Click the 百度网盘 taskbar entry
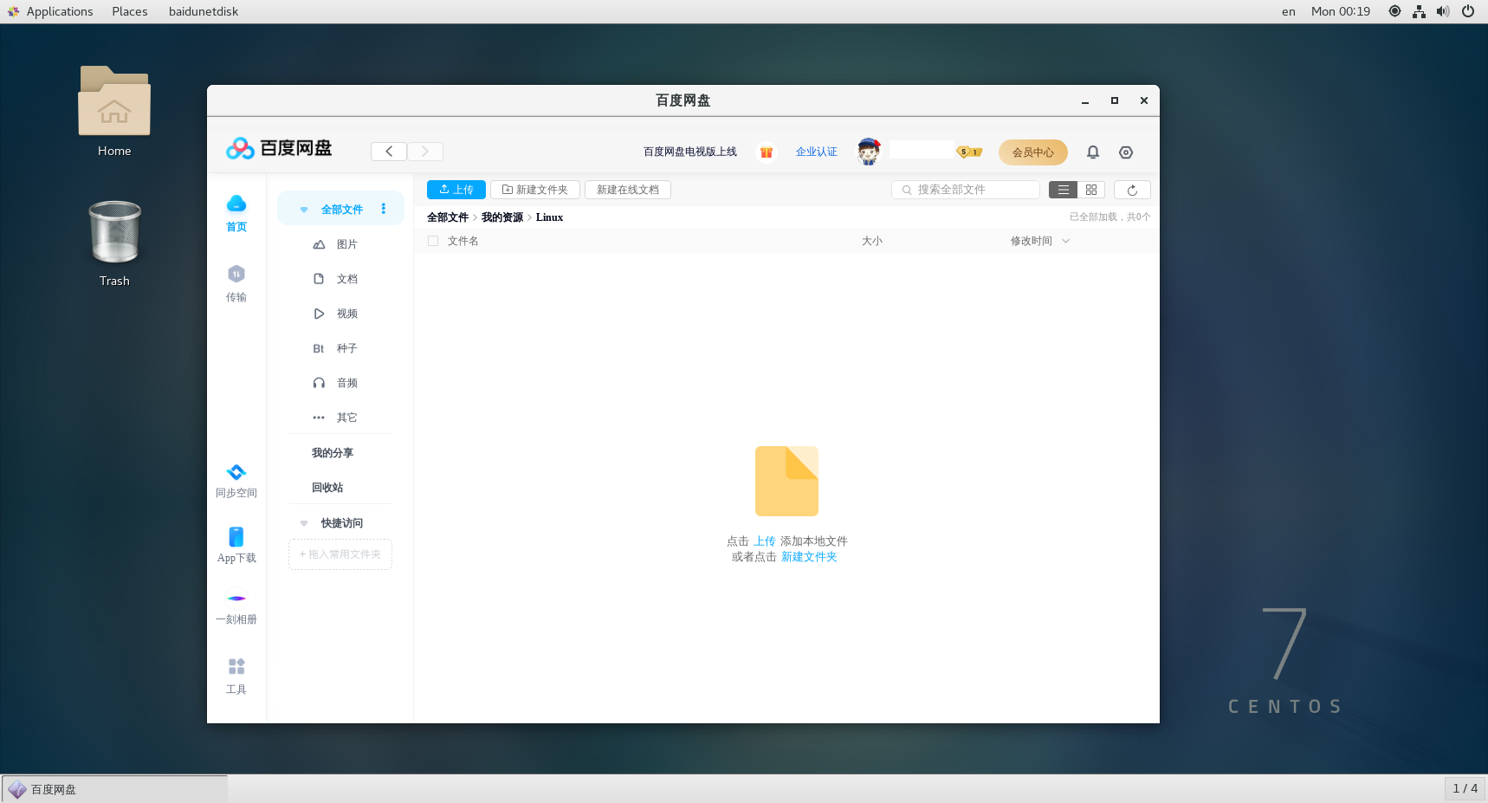The image size is (1488, 803). tap(115, 789)
